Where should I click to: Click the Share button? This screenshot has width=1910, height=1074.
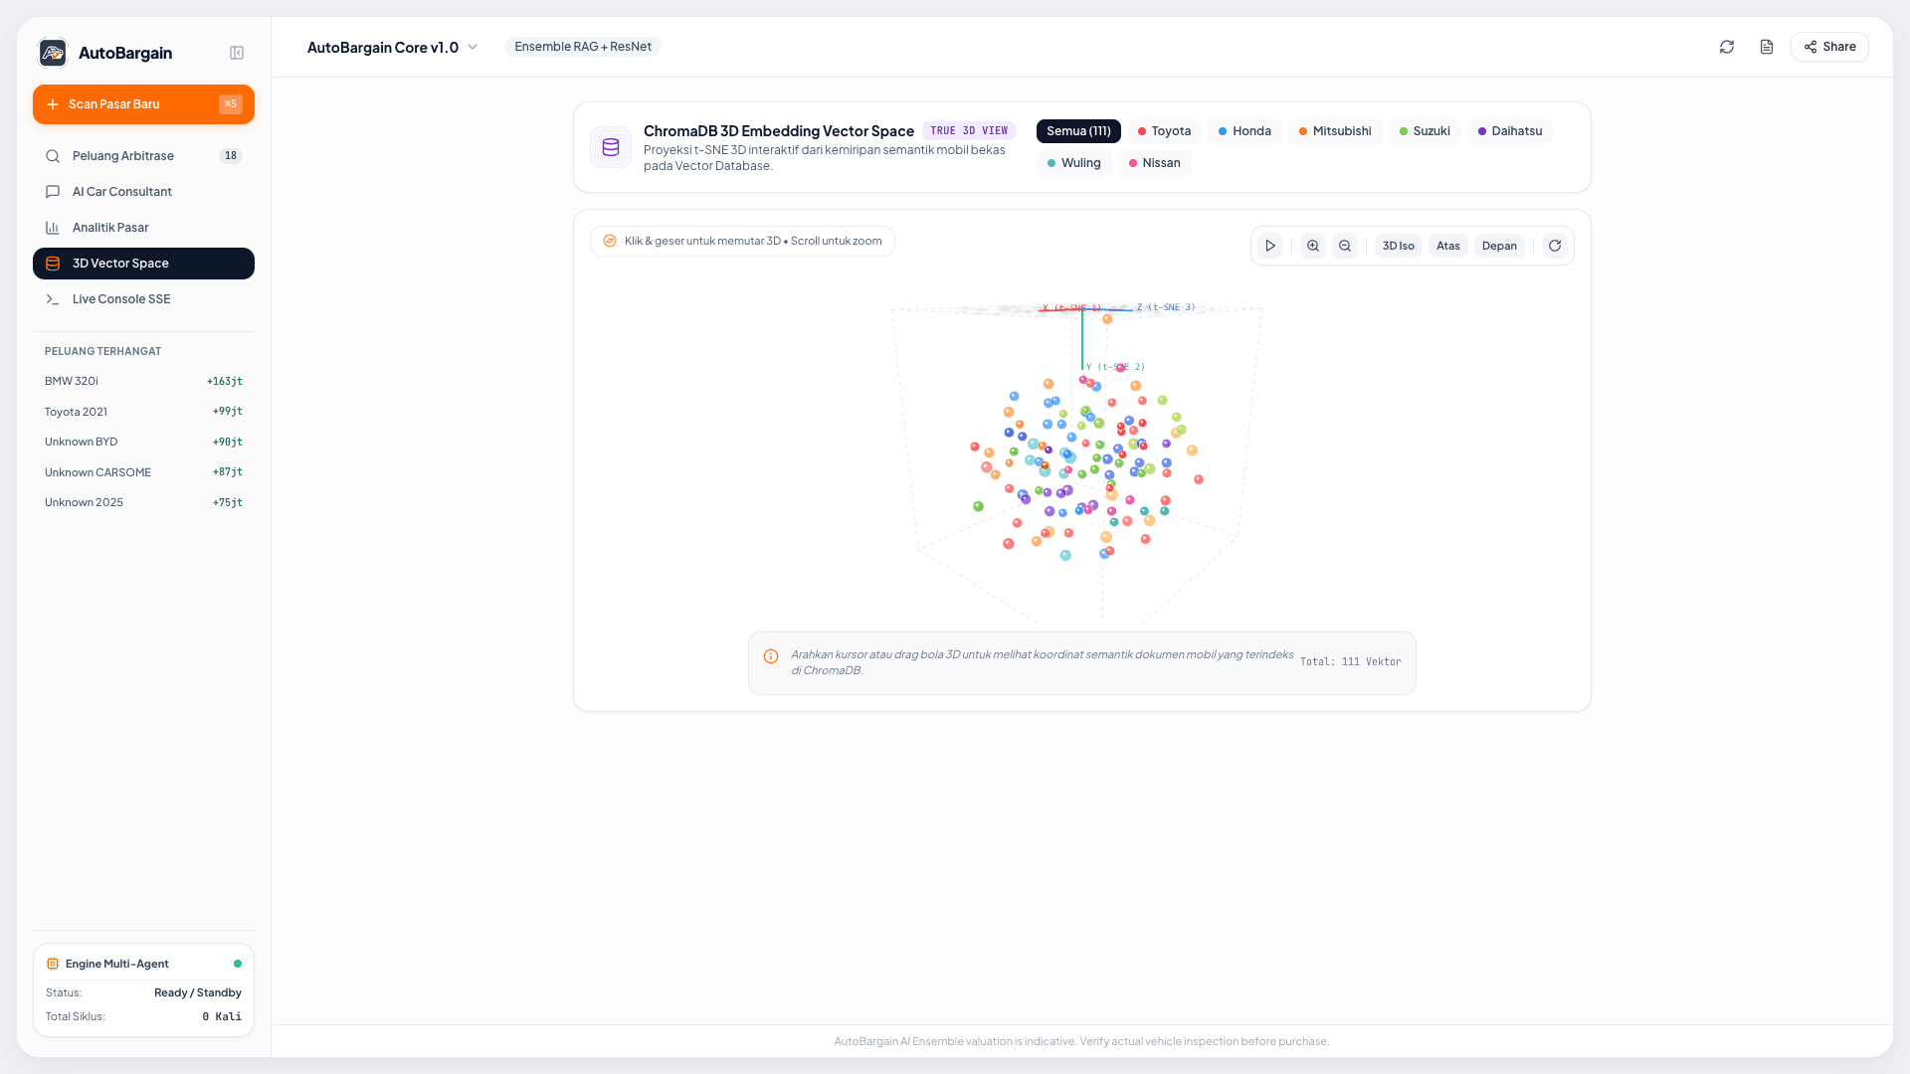click(x=1829, y=47)
